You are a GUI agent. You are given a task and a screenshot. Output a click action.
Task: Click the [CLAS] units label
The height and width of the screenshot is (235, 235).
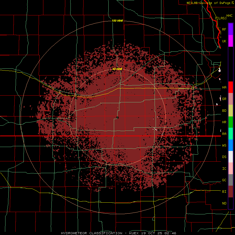[221, 18]
